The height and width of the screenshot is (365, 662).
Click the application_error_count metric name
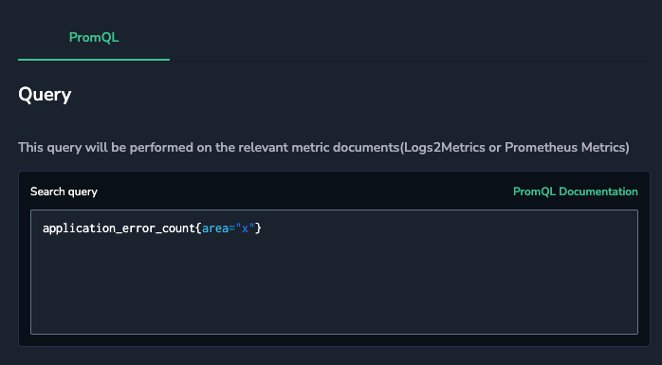tap(119, 228)
